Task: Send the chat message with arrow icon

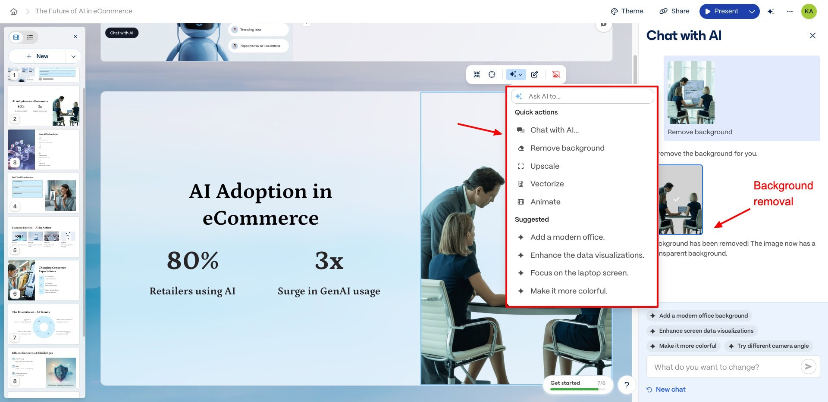Action: click(808, 366)
